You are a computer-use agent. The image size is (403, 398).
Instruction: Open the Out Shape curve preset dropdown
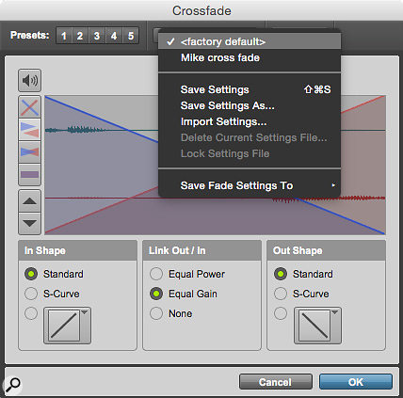click(x=335, y=312)
